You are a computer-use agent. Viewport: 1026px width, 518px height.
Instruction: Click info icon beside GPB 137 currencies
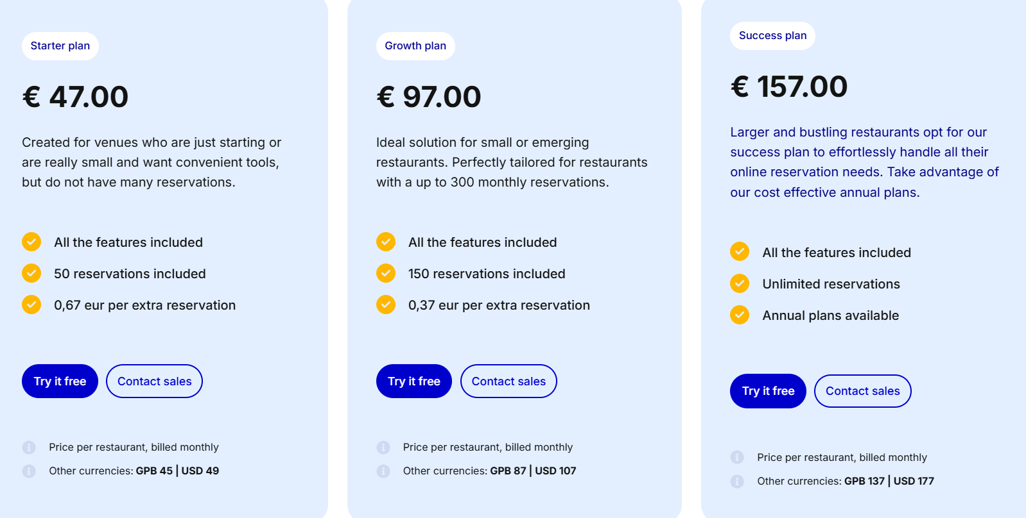click(737, 481)
